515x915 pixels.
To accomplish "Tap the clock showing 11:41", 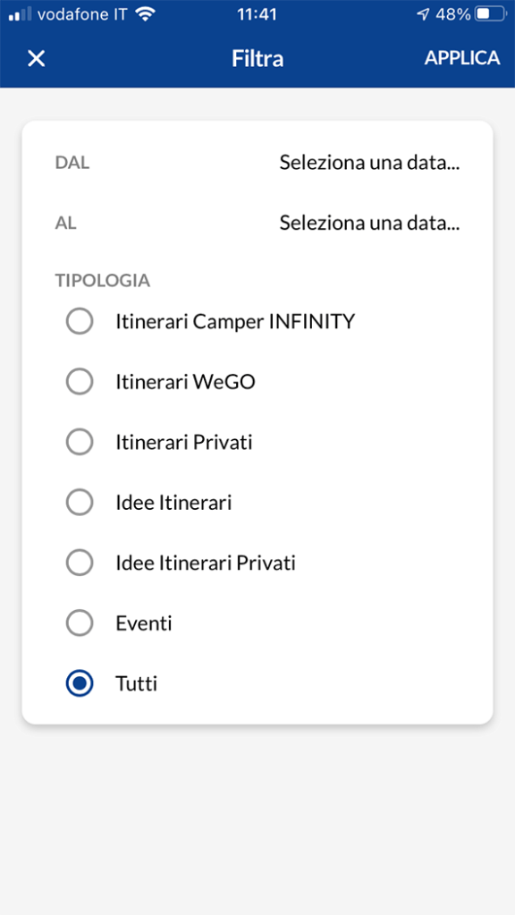I will click(x=257, y=13).
